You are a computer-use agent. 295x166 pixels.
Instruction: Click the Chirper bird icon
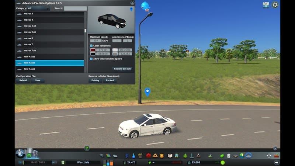145,5
